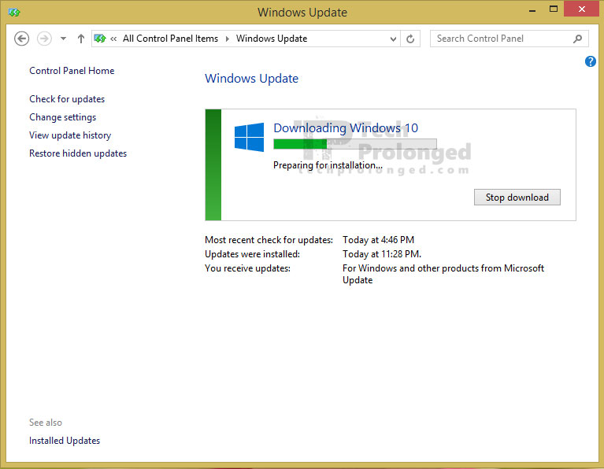The height and width of the screenshot is (469, 604).
Task: Click the download progress bar
Action: 355,144
